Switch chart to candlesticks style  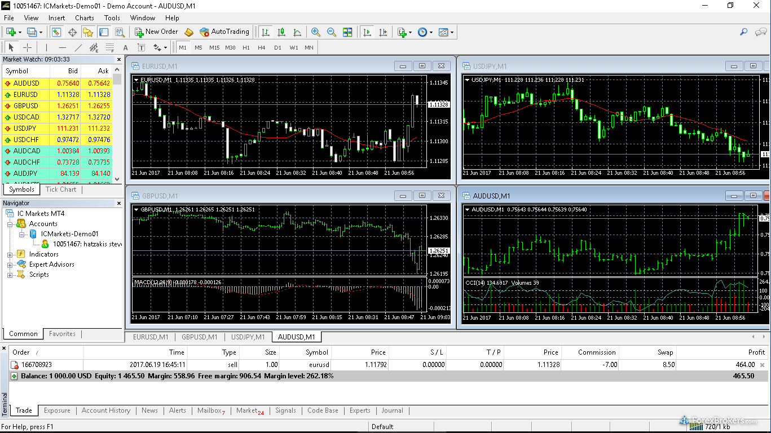281,32
